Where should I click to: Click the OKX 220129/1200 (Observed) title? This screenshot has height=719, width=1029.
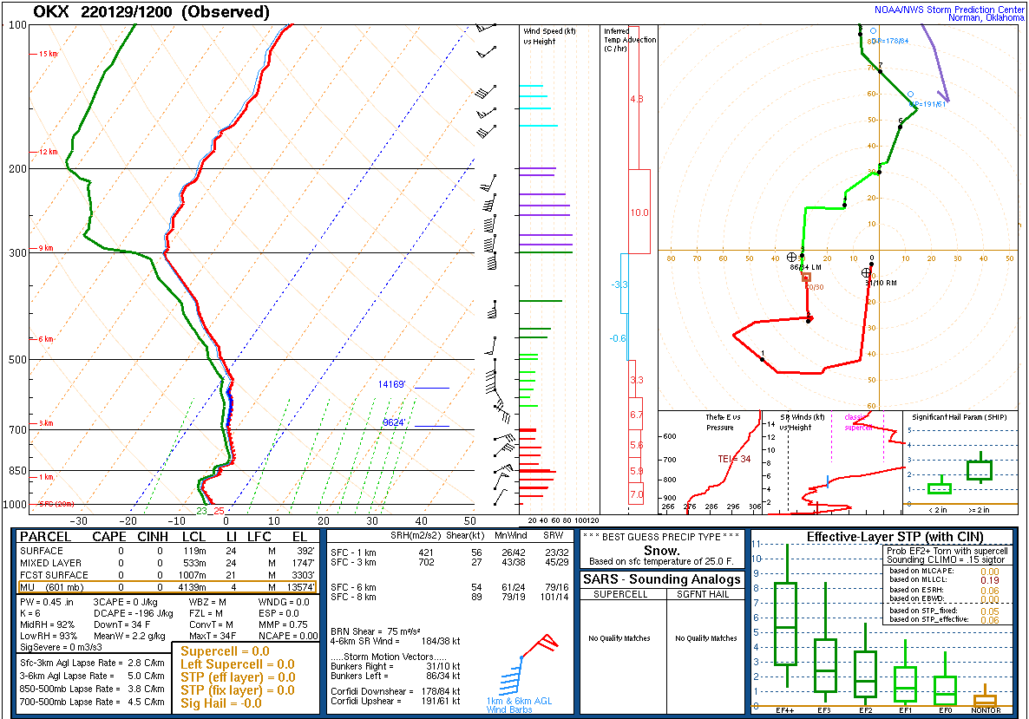[x=151, y=12]
